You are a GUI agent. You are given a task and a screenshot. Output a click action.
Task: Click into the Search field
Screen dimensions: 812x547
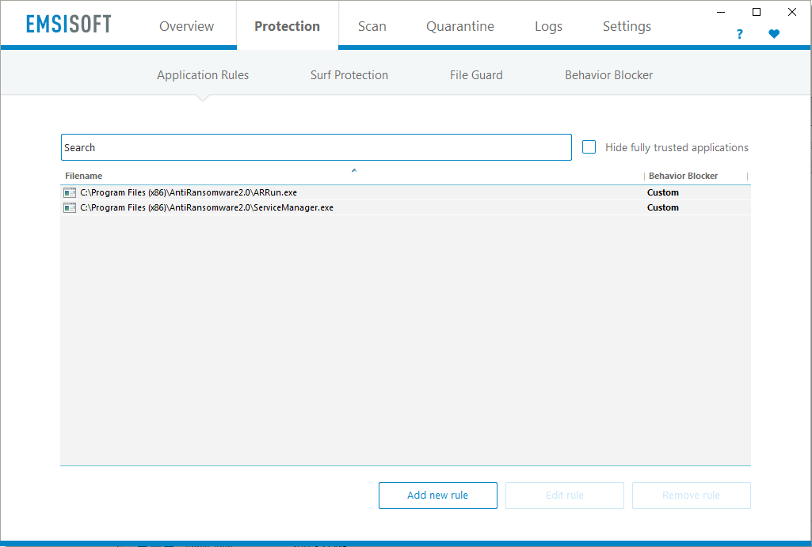coord(316,147)
